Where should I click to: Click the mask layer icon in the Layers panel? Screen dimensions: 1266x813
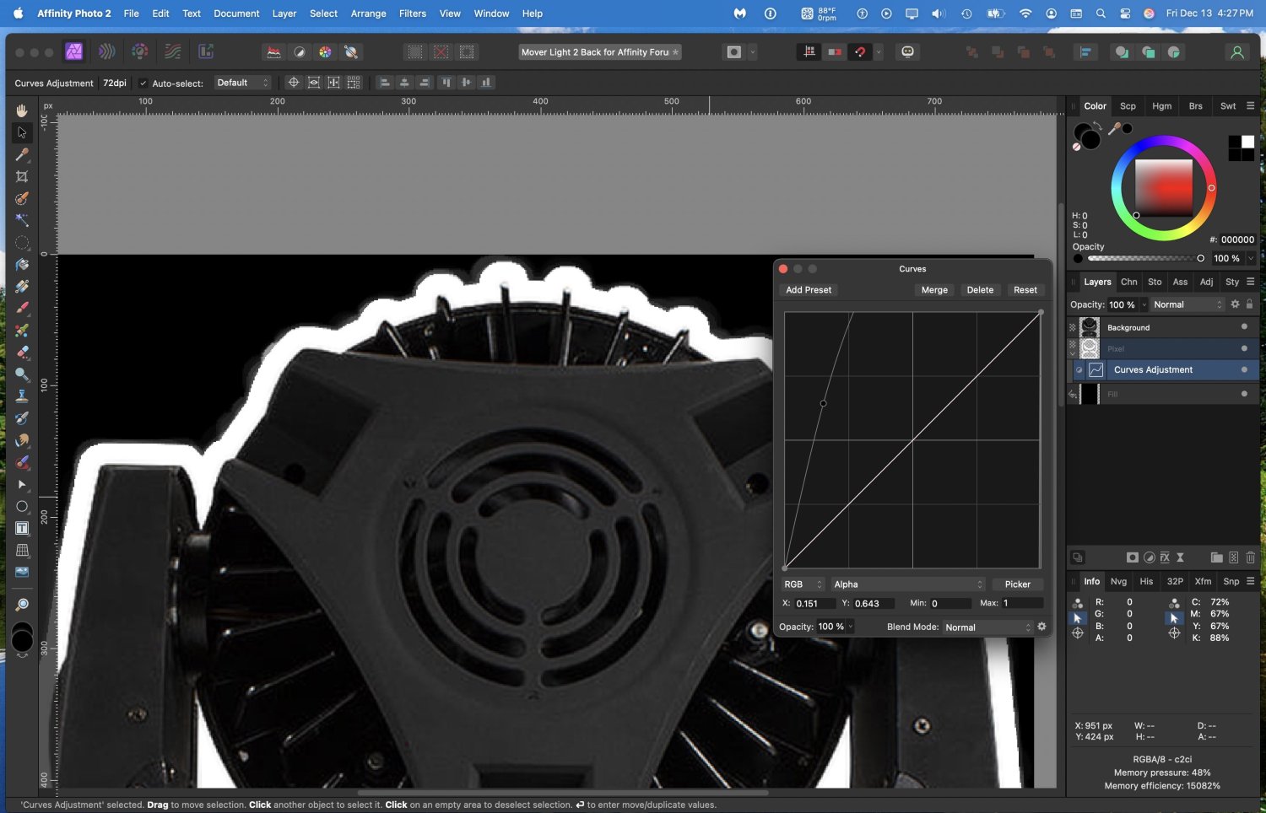tap(1133, 557)
